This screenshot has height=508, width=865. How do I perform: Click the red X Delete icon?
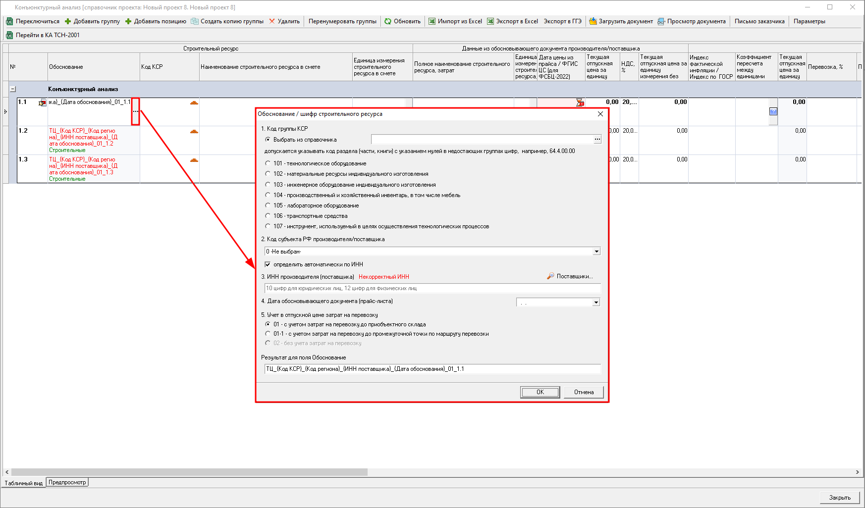pyautogui.click(x=272, y=21)
